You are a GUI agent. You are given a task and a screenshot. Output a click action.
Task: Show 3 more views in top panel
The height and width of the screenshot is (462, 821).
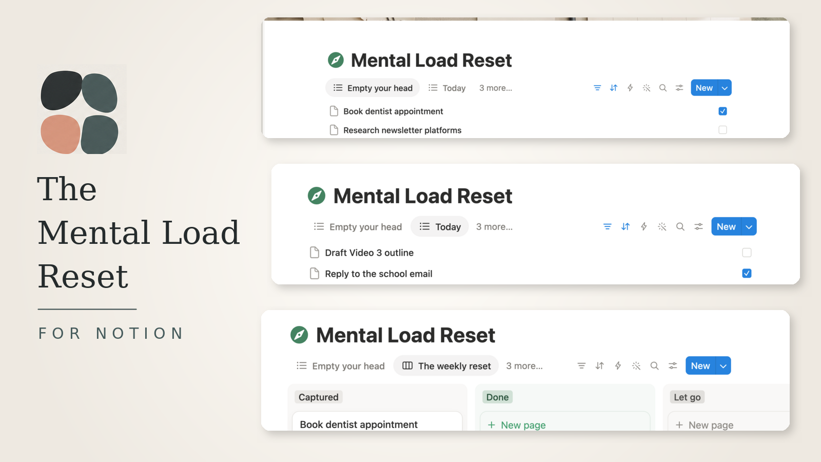[x=496, y=88]
